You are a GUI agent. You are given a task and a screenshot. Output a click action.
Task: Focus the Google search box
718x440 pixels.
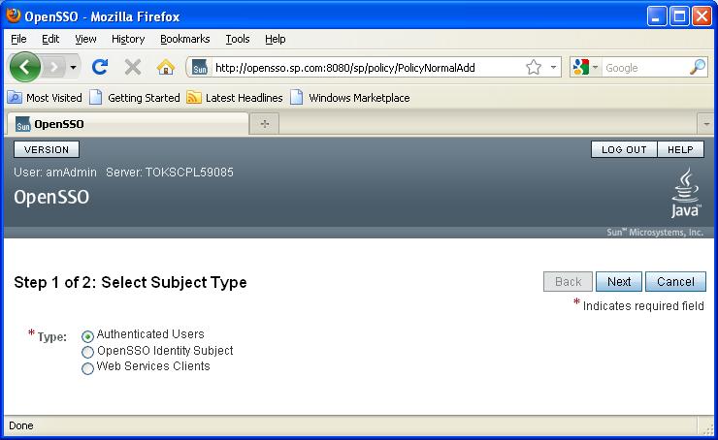pyautogui.click(x=645, y=68)
